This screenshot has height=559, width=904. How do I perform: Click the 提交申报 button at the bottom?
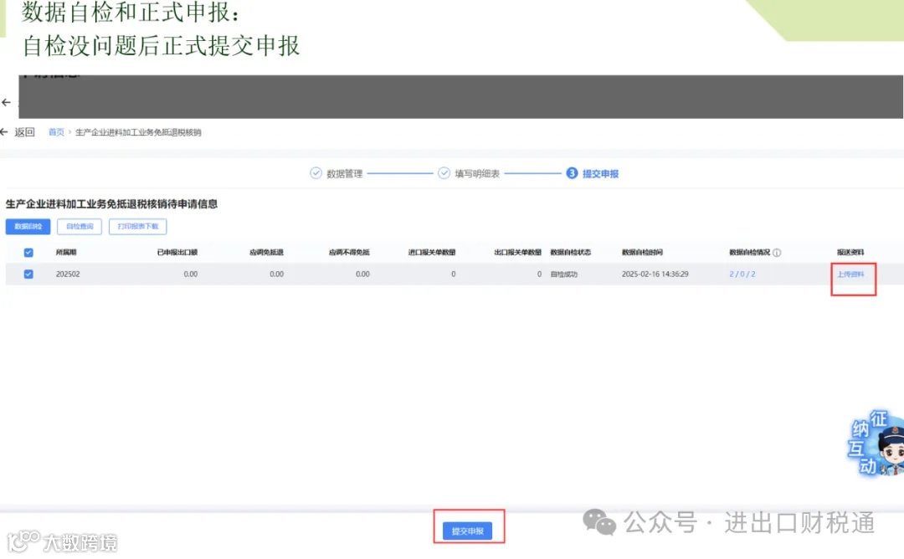pyautogui.click(x=468, y=531)
